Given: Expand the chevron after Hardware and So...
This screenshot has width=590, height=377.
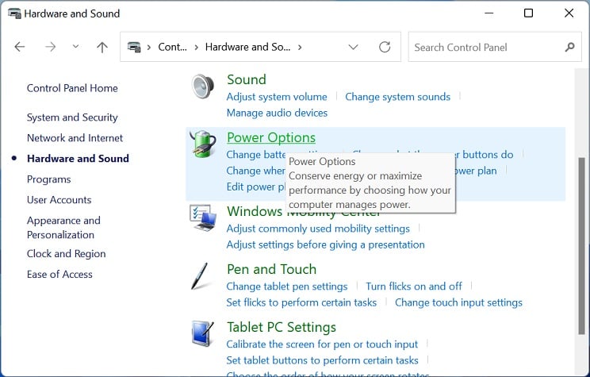Looking at the screenshot, I should click(300, 47).
